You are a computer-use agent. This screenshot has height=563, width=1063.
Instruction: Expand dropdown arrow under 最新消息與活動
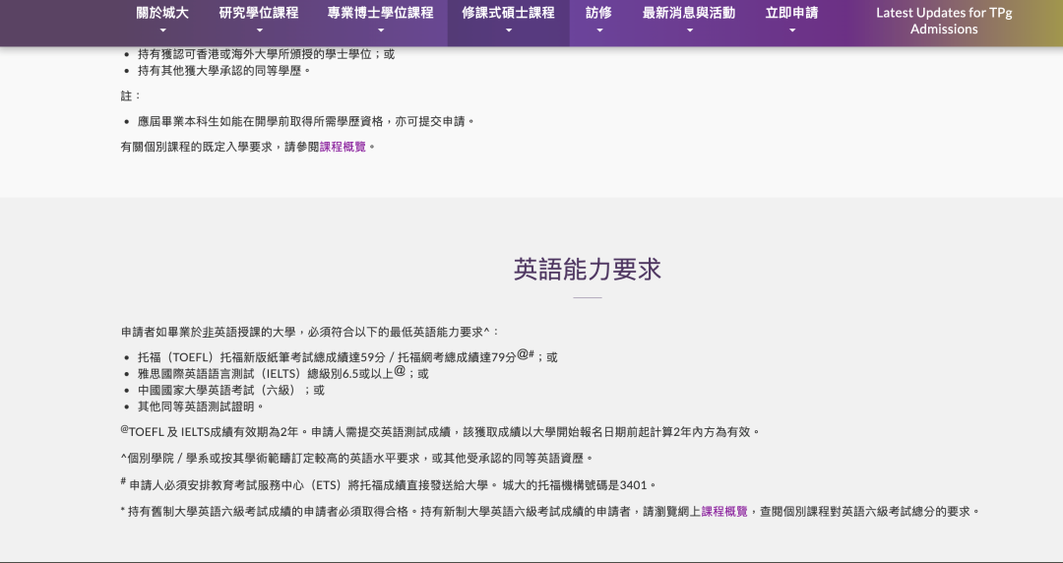tap(689, 31)
